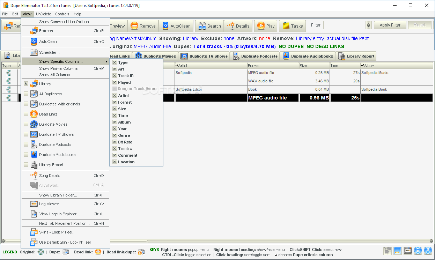The image size is (435, 260).
Task: Sort by the Format column header
Action: click(273, 66)
